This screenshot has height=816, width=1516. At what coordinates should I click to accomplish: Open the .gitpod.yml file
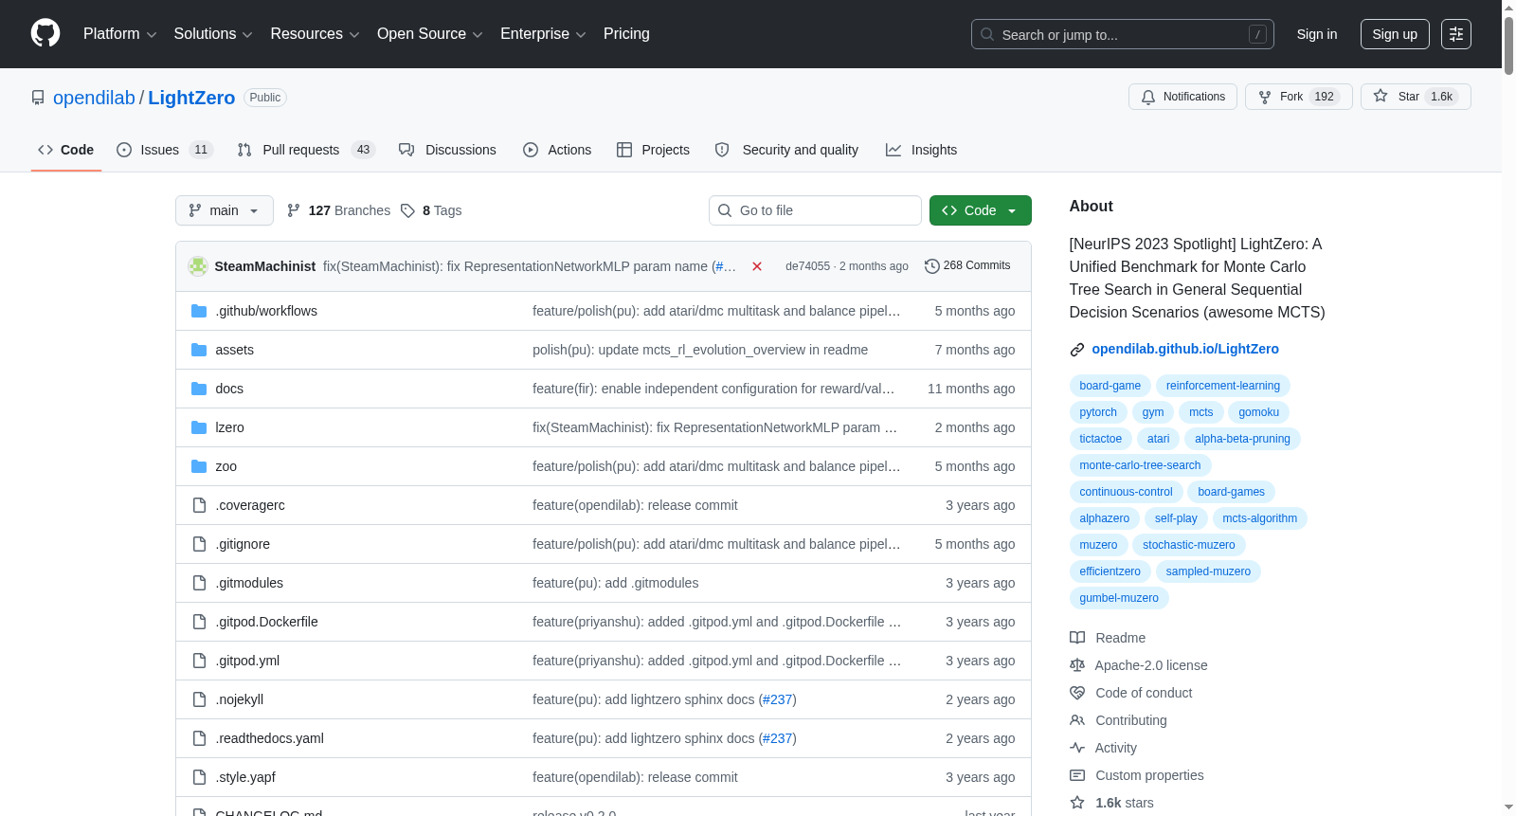coord(247,661)
